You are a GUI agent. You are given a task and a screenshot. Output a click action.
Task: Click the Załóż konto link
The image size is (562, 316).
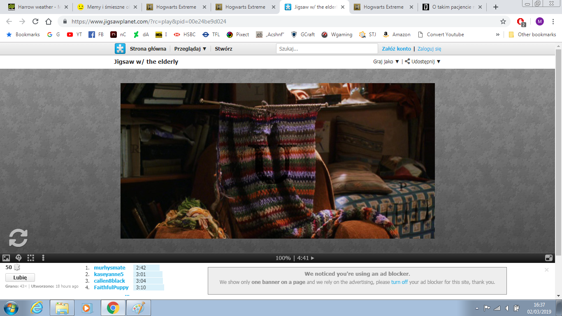(x=396, y=49)
